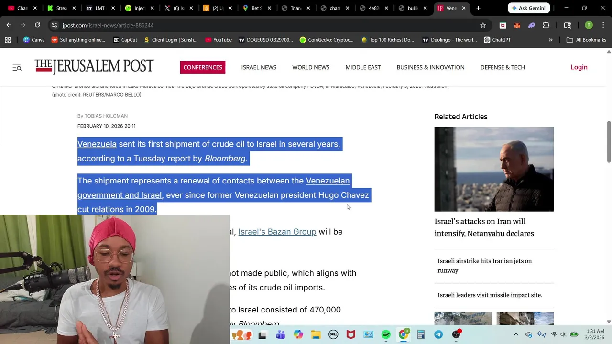The width and height of the screenshot is (612, 344).
Task: Switch to the Bet Google Maps tab
Action: point(257,8)
